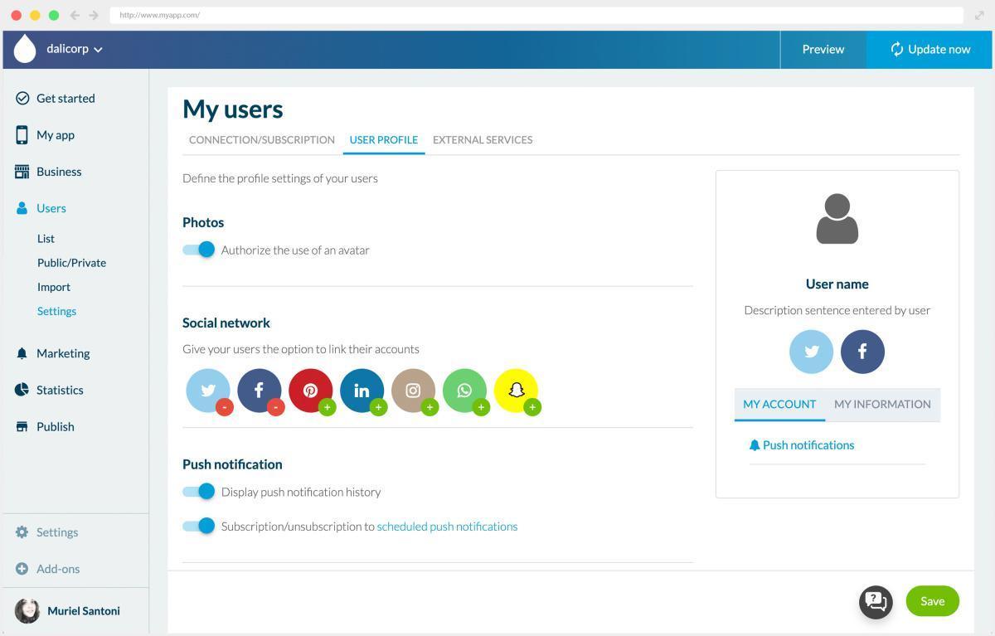Open Settings under Users
Screen dimensions: 995x636
[56, 311]
